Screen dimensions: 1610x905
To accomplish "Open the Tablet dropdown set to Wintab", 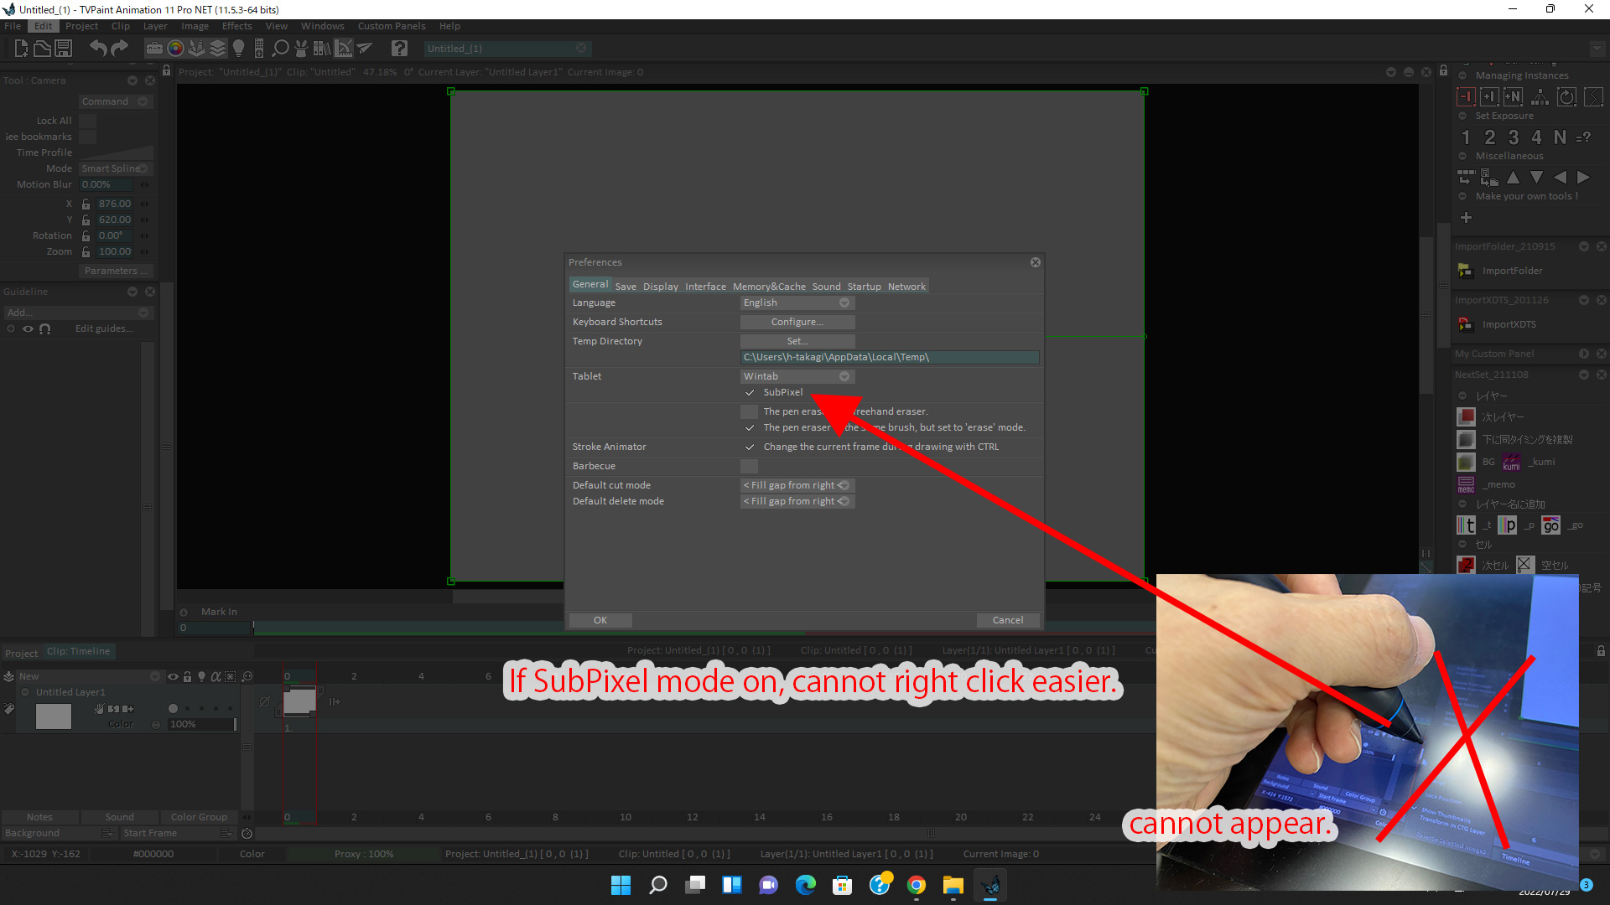I will coord(797,377).
